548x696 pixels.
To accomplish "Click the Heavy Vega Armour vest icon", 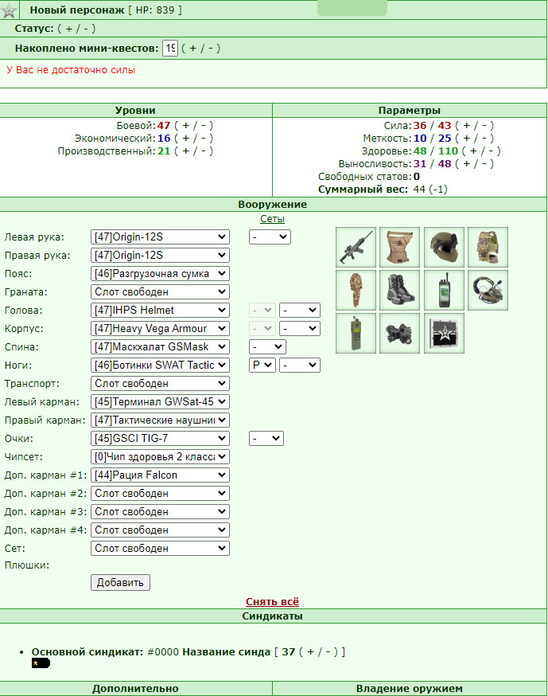I will 488,247.
